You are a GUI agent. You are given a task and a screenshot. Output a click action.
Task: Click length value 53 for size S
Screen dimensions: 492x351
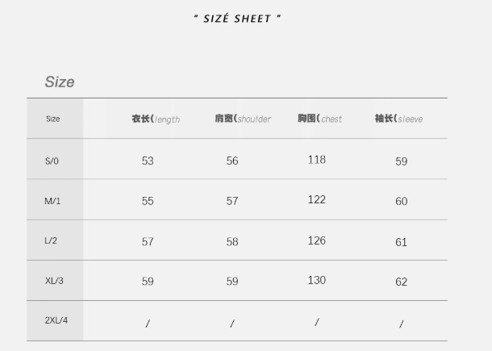click(x=148, y=161)
